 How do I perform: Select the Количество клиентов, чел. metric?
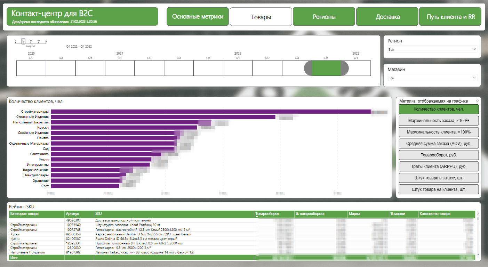tap(439, 109)
